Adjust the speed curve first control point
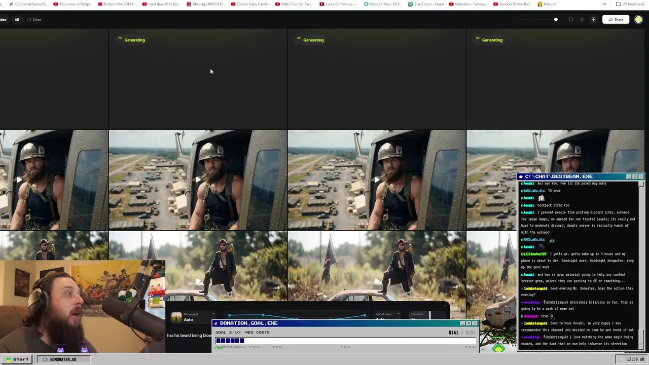The image size is (649, 365). click(x=230, y=316)
